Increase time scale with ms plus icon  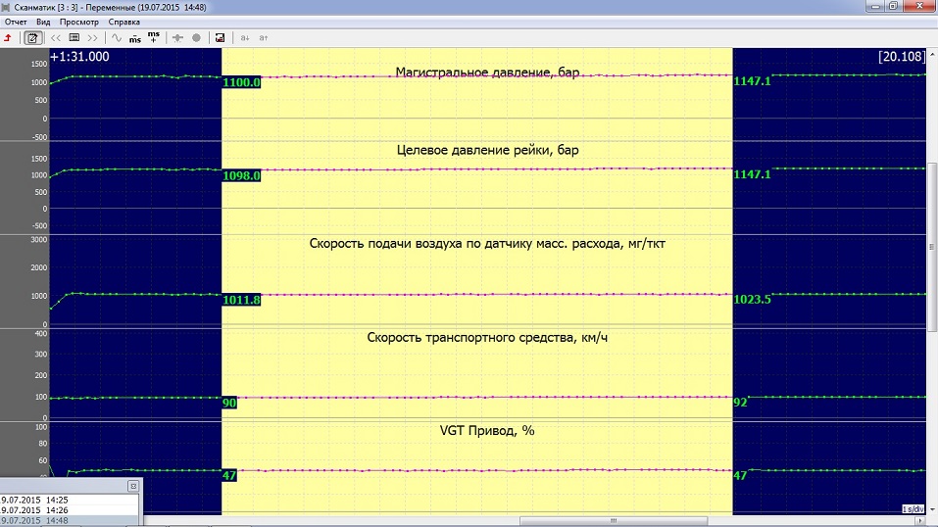(x=154, y=37)
